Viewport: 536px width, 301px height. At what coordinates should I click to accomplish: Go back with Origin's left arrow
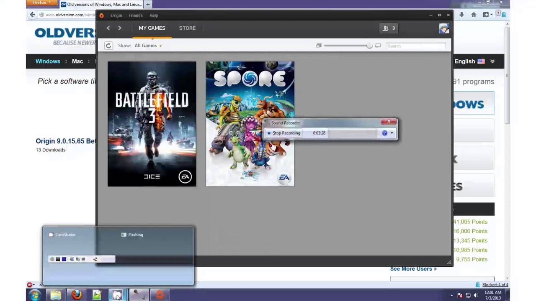pyautogui.click(x=108, y=28)
